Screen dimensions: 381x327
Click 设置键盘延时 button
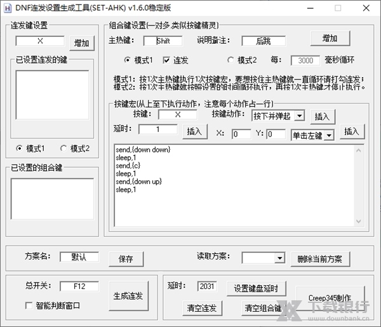(x=257, y=289)
